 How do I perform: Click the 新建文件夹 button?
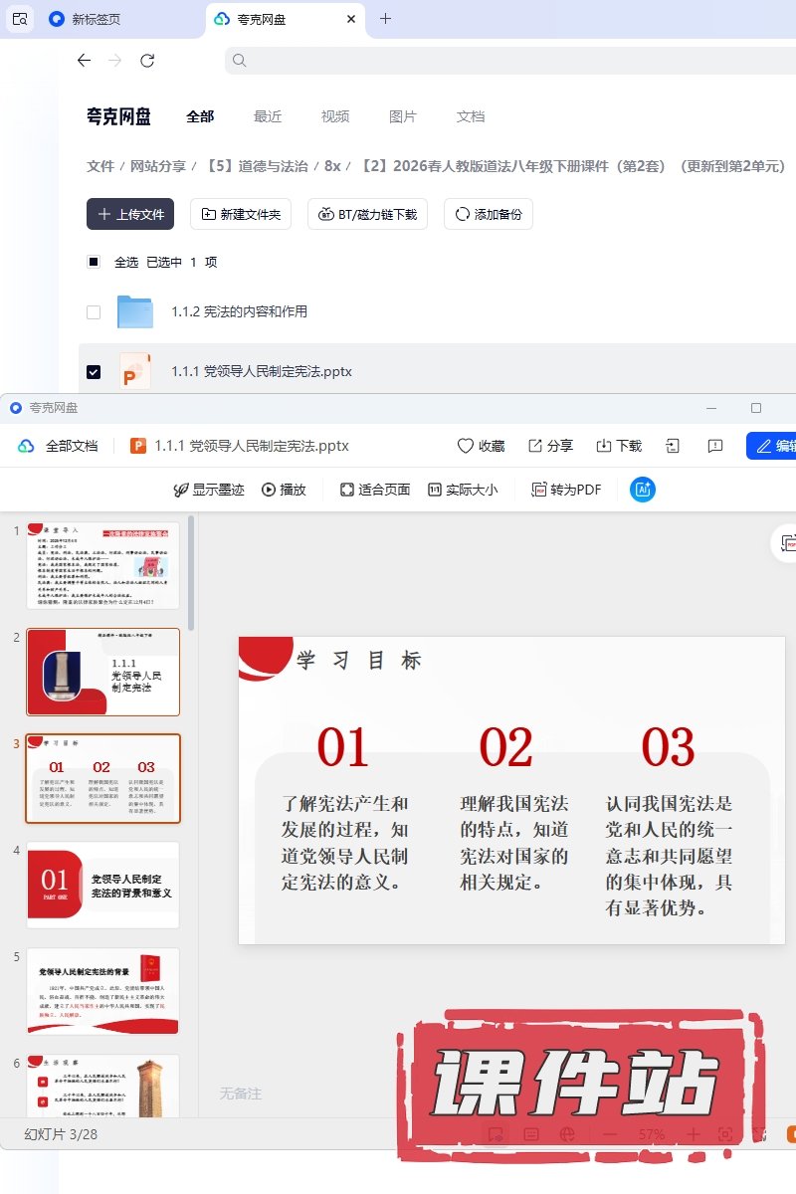241,214
